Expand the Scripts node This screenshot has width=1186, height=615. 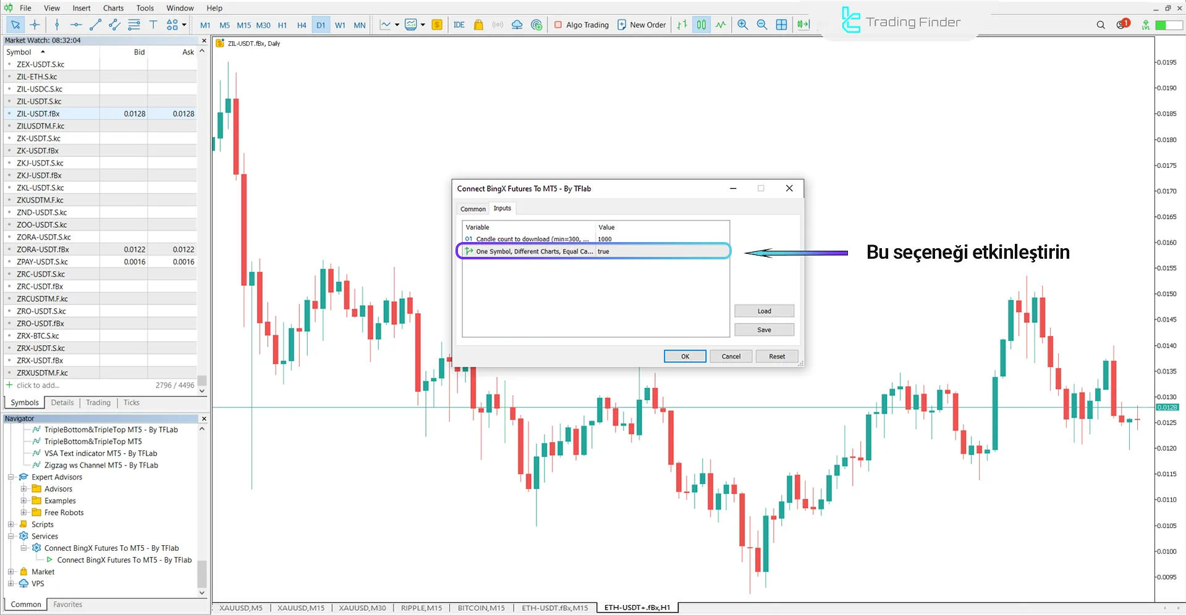(11, 524)
